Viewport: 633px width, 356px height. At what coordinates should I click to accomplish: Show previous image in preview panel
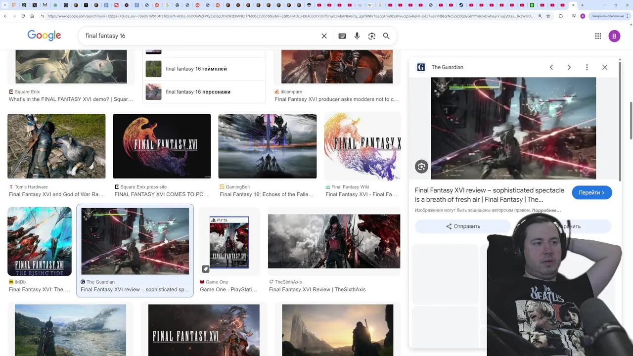point(551,67)
